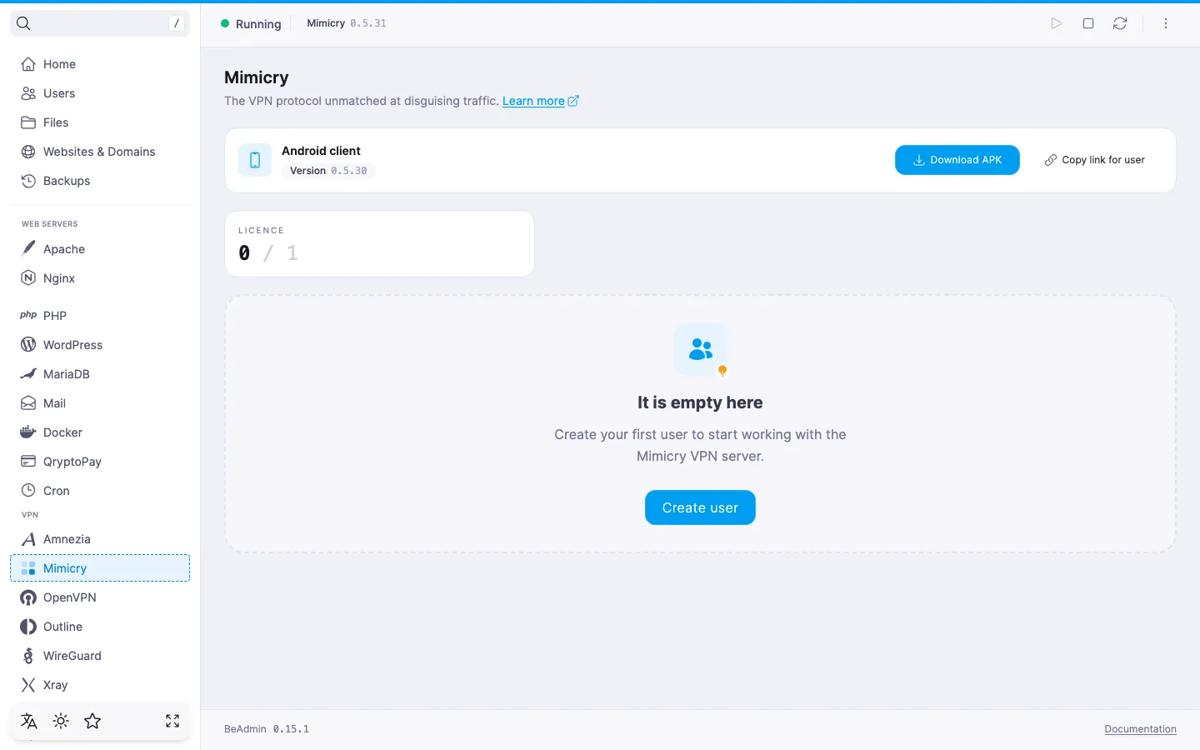Screen dimensions: 1200x750
Task: Open the Backups section
Action: [100, 181]
